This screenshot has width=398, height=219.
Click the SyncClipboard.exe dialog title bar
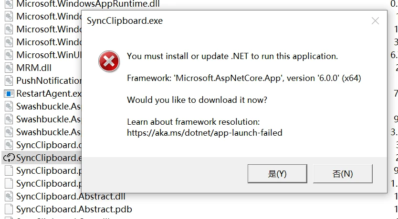pos(215,21)
